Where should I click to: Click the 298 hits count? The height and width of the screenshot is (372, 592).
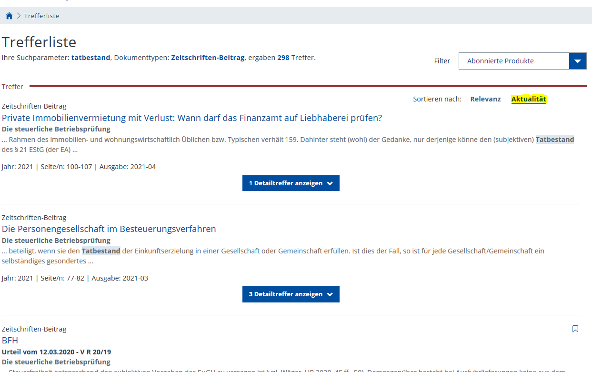pos(283,58)
